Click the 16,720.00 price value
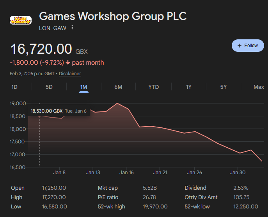Viewport: 268px width, 217px height. pyautogui.click(x=41, y=49)
